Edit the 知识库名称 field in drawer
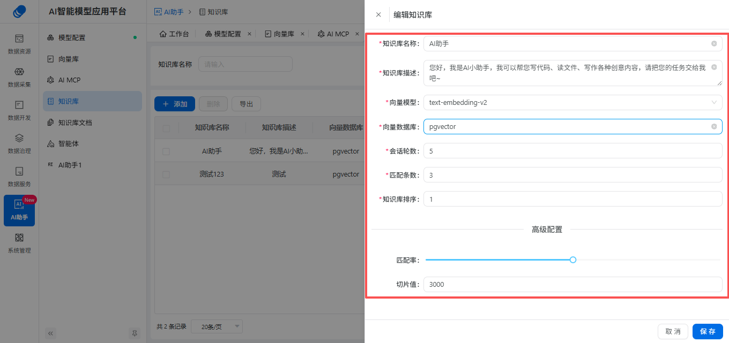 pos(572,43)
